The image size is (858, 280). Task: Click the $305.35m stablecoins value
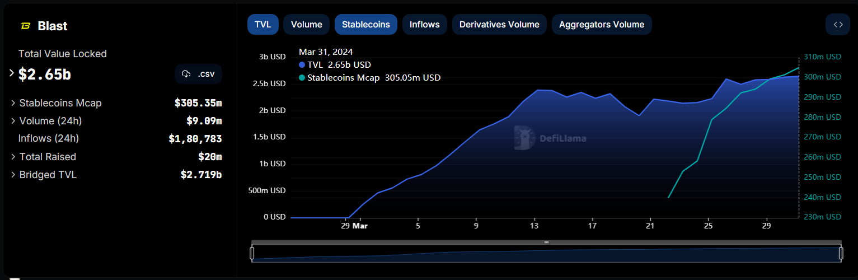pos(198,103)
